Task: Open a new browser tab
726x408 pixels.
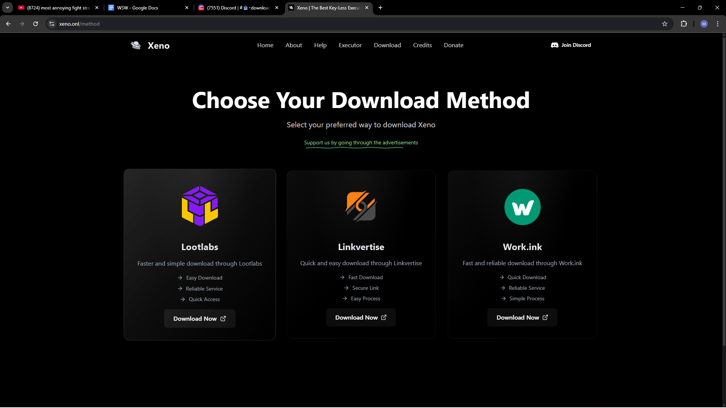Action: click(380, 8)
